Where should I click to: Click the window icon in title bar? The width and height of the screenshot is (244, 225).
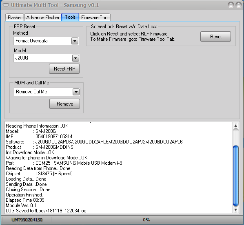point(6,5)
